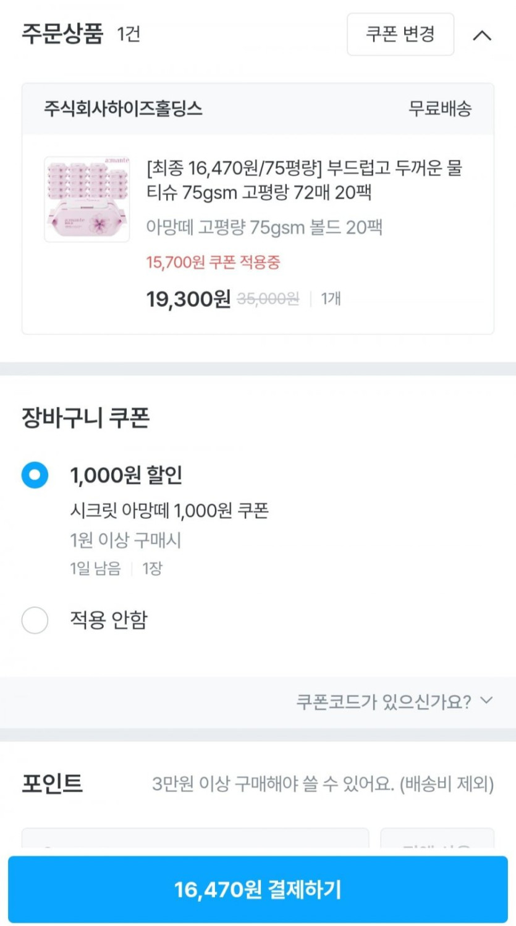Click the chevron next to 쿠폰코드가 있으신가요?

487,701
